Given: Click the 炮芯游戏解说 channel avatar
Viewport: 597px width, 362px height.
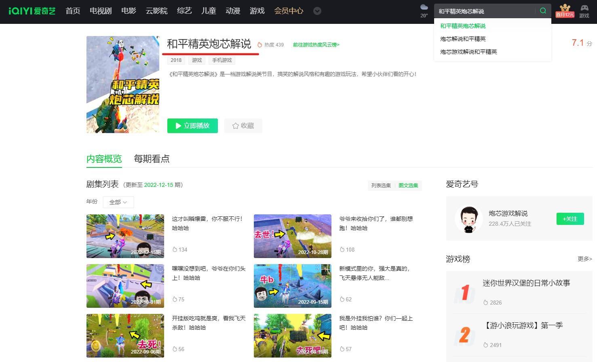Looking at the screenshot, I should click(469, 218).
